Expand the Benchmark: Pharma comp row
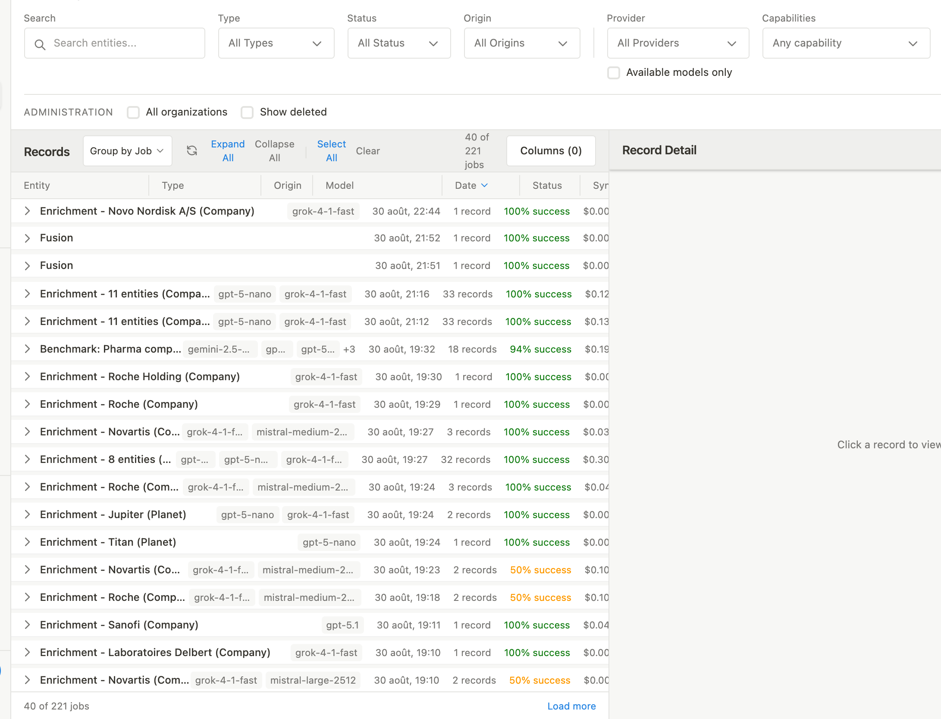 point(27,349)
